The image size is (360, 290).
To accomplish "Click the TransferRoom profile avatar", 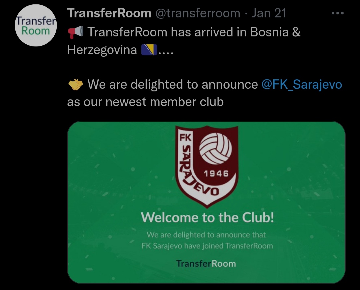I will 36,25.
